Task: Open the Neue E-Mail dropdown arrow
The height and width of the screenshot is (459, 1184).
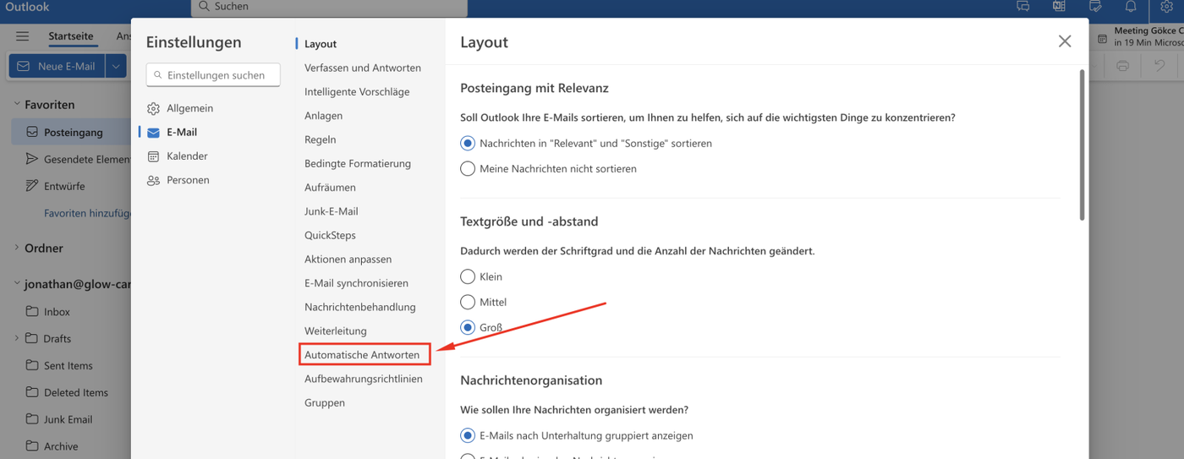Action: point(116,66)
